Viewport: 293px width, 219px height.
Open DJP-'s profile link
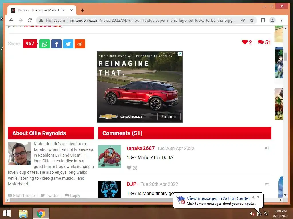point(132,184)
